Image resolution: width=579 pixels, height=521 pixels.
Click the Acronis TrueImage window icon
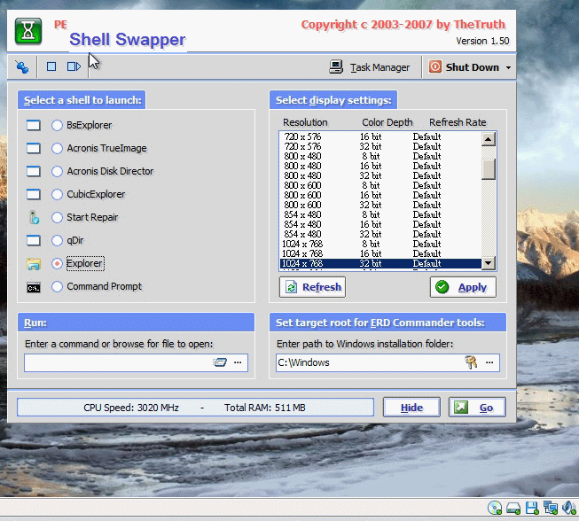(33, 148)
